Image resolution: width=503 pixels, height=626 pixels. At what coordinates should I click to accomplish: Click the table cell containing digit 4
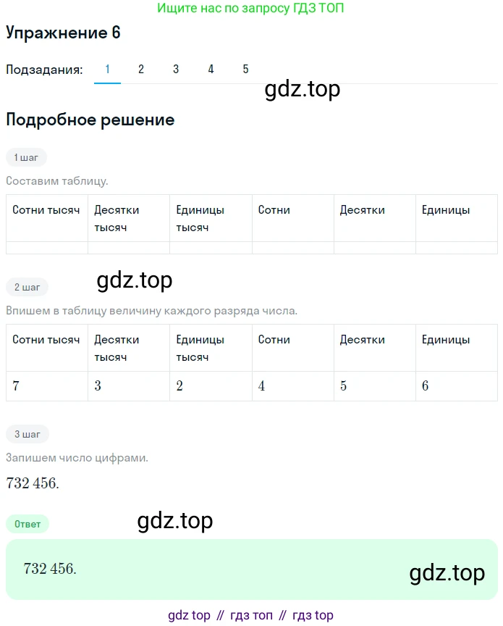(293, 386)
